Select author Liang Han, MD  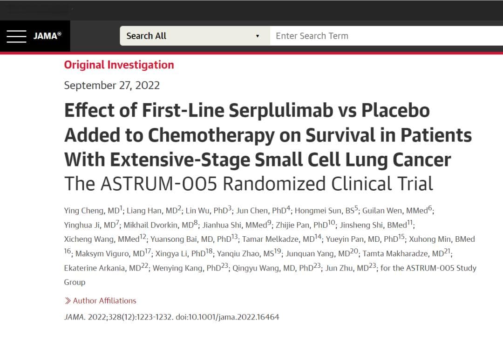point(152,211)
